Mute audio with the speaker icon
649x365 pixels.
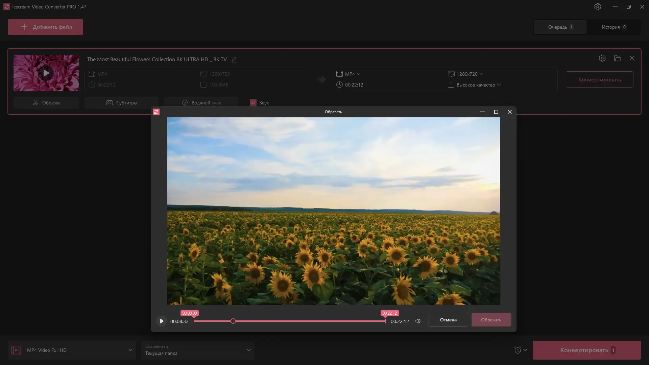[x=418, y=321]
